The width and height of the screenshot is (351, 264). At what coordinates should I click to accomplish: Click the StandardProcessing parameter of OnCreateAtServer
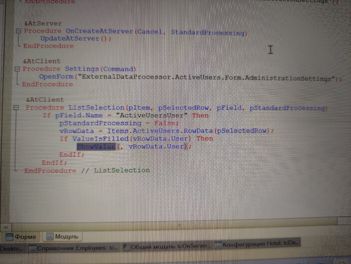pyautogui.click(x=207, y=33)
